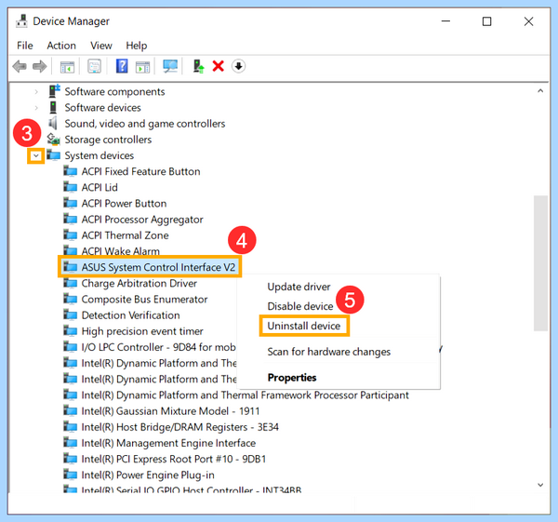
Task: Click icon beside Detection Verification
Action: [70, 315]
